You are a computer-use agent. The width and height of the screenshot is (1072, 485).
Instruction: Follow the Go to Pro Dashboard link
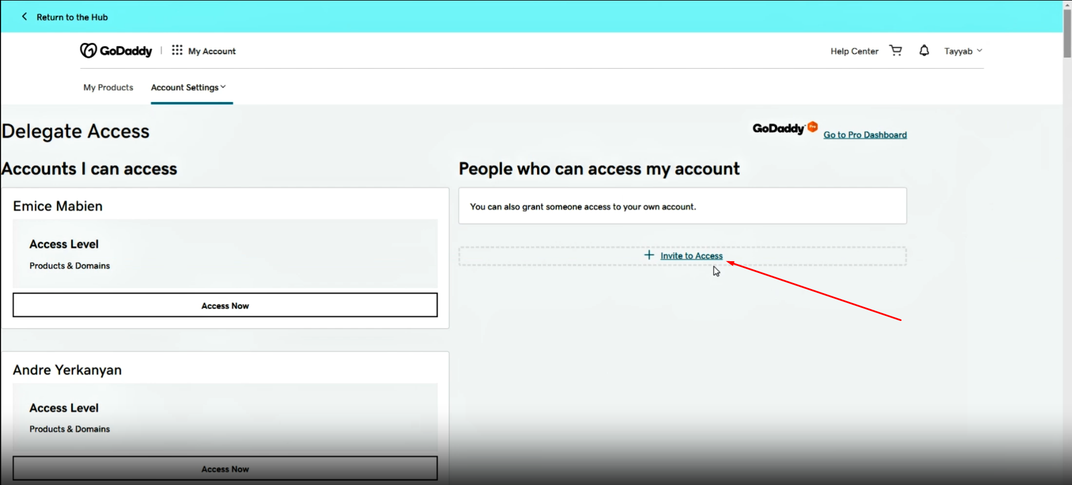pyautogui.click(x=865, y=135)
